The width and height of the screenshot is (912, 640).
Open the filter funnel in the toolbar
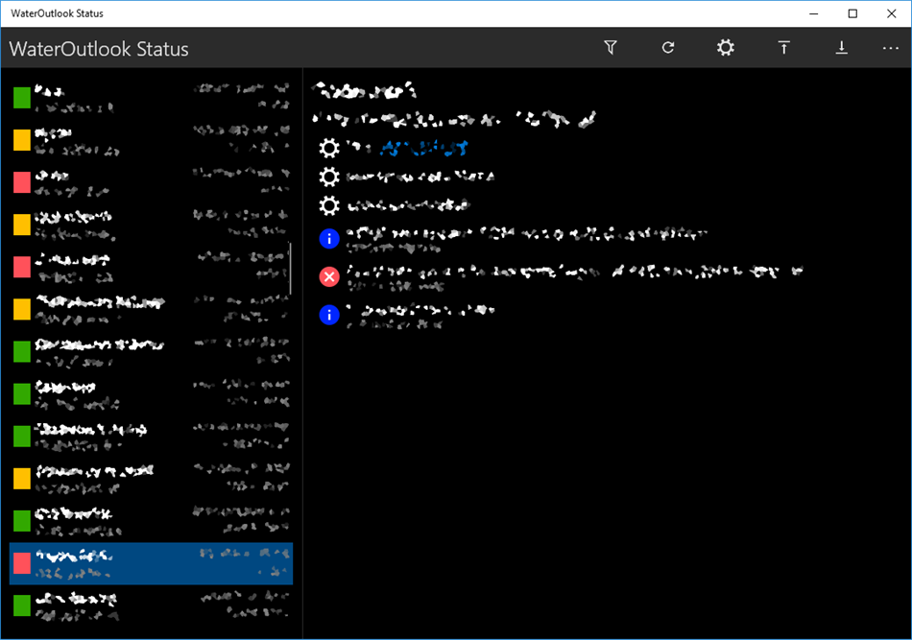(611, 48)
